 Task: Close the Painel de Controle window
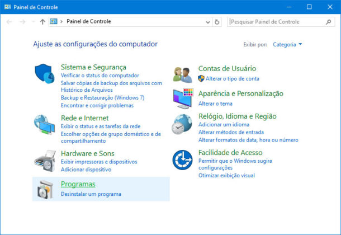click(330, 7)
